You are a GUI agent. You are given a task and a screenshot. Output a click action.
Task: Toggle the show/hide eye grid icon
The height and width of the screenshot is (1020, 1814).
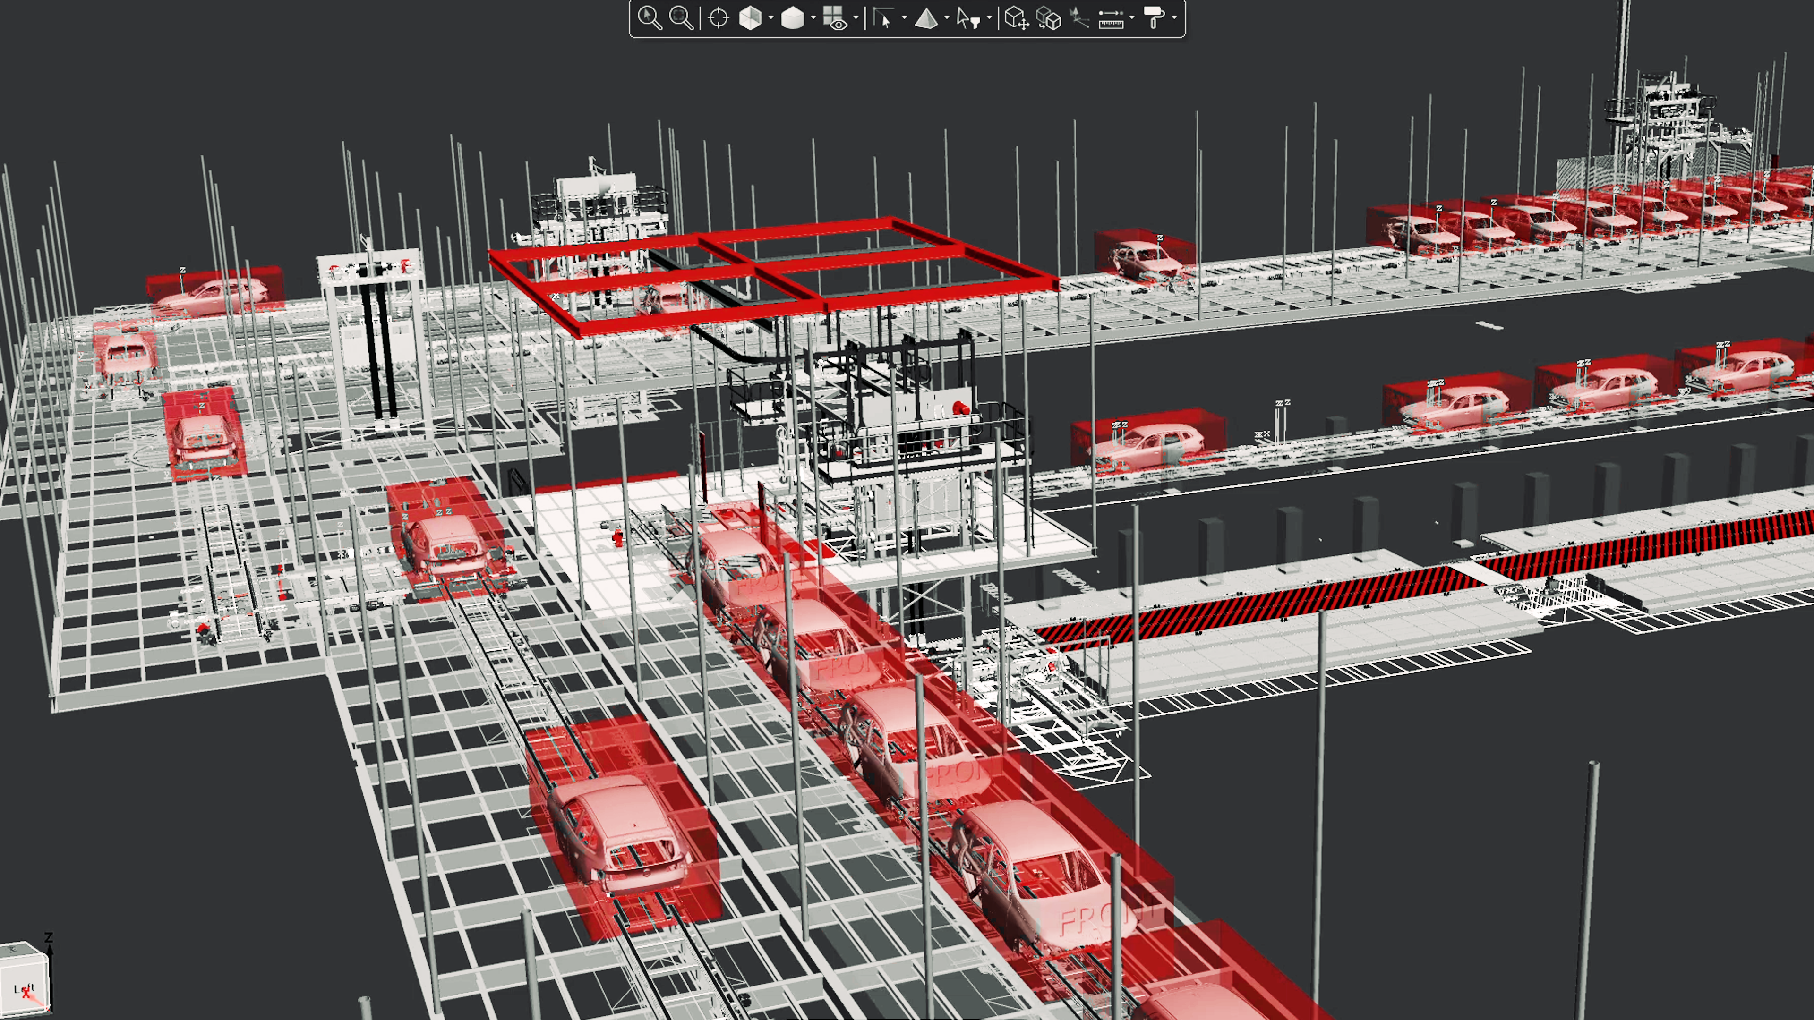(834, 18)
